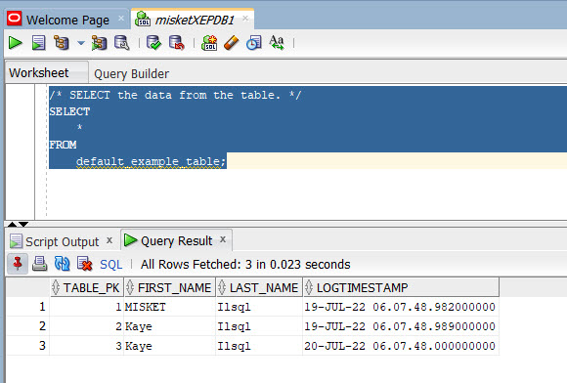Viewport: 567px width, 383px height.
Task: Expand the editor pane with down arrow
Action: pyautogui.click(x=23, y=224)
